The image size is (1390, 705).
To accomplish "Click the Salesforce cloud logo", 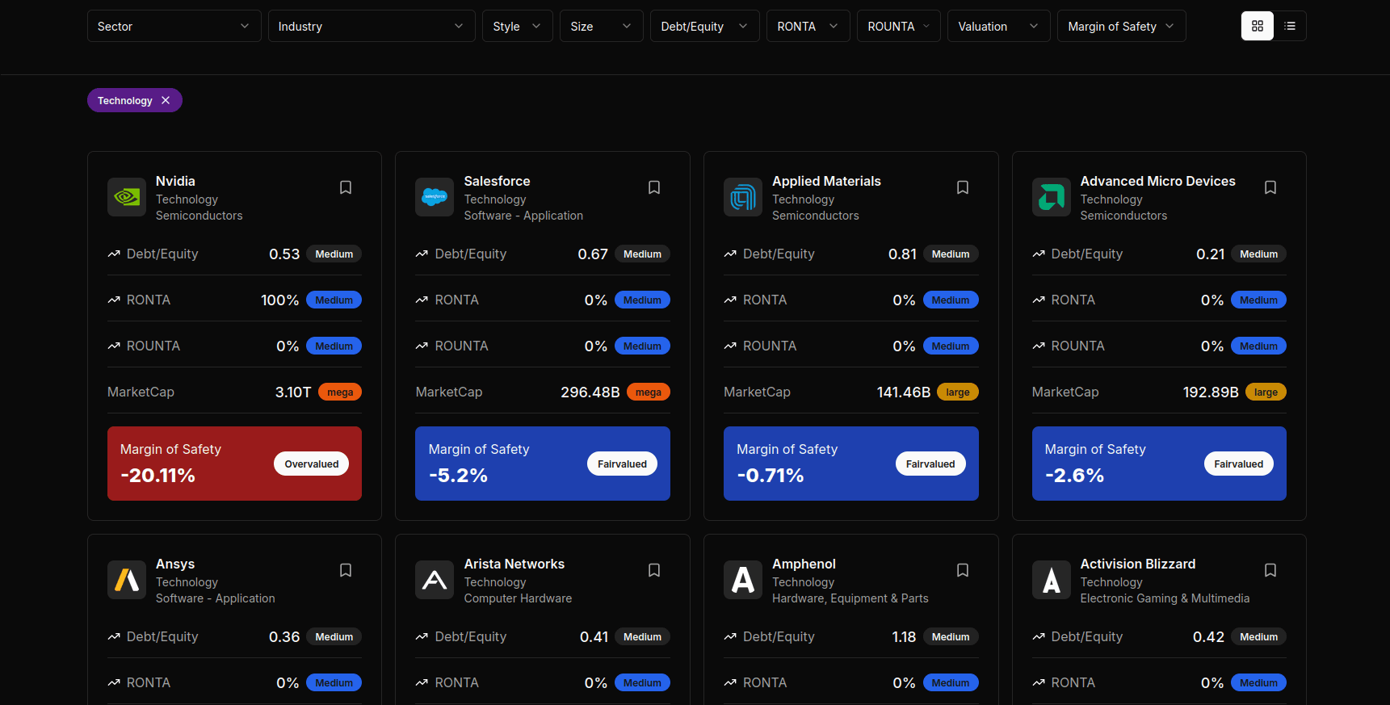I will click(x=435, y=197).
